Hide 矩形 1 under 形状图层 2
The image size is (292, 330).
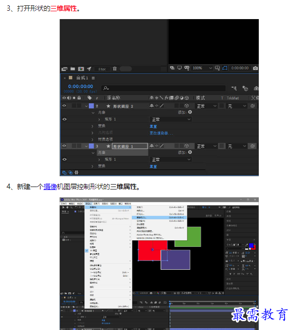tap(64, 119)
